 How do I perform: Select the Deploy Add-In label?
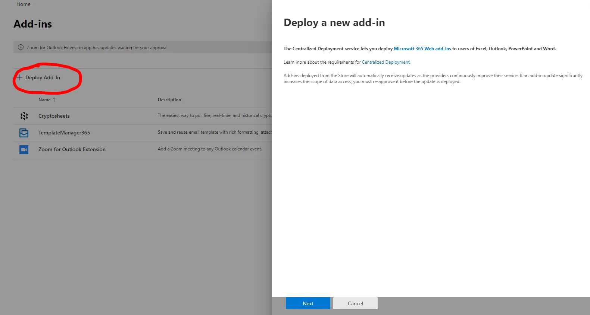pyautogui.click(x=43, y=77)
